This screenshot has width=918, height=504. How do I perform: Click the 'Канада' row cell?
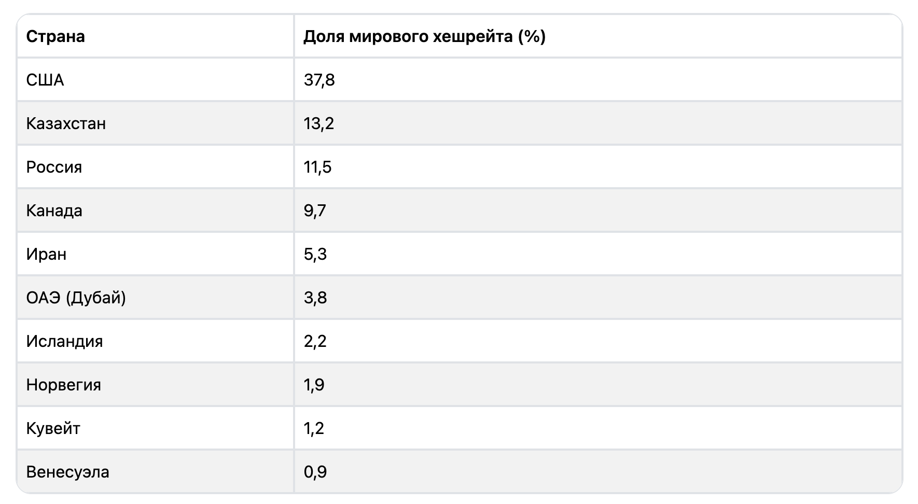[54, 211]
